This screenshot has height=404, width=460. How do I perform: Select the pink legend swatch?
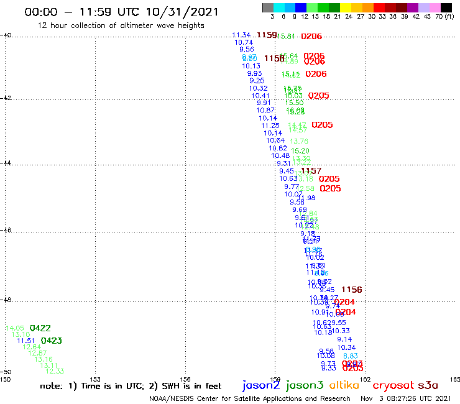(435, 8)
